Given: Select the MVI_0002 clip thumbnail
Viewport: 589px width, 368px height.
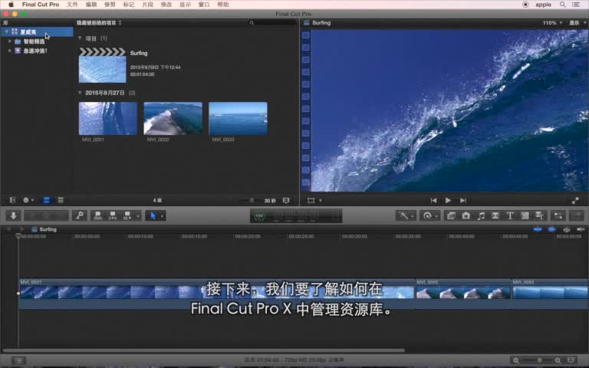Looking at the screenshot, I should click(x=173, y=118).
